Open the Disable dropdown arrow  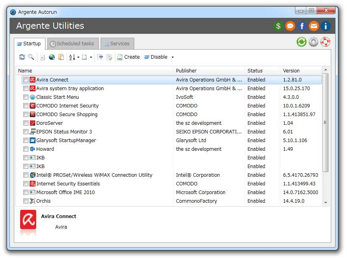[173, 57]
